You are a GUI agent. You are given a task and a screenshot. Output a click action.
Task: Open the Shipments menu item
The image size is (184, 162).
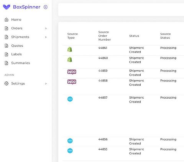(x=20, y=37)
